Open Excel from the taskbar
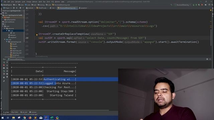 [x=52, y=118]
